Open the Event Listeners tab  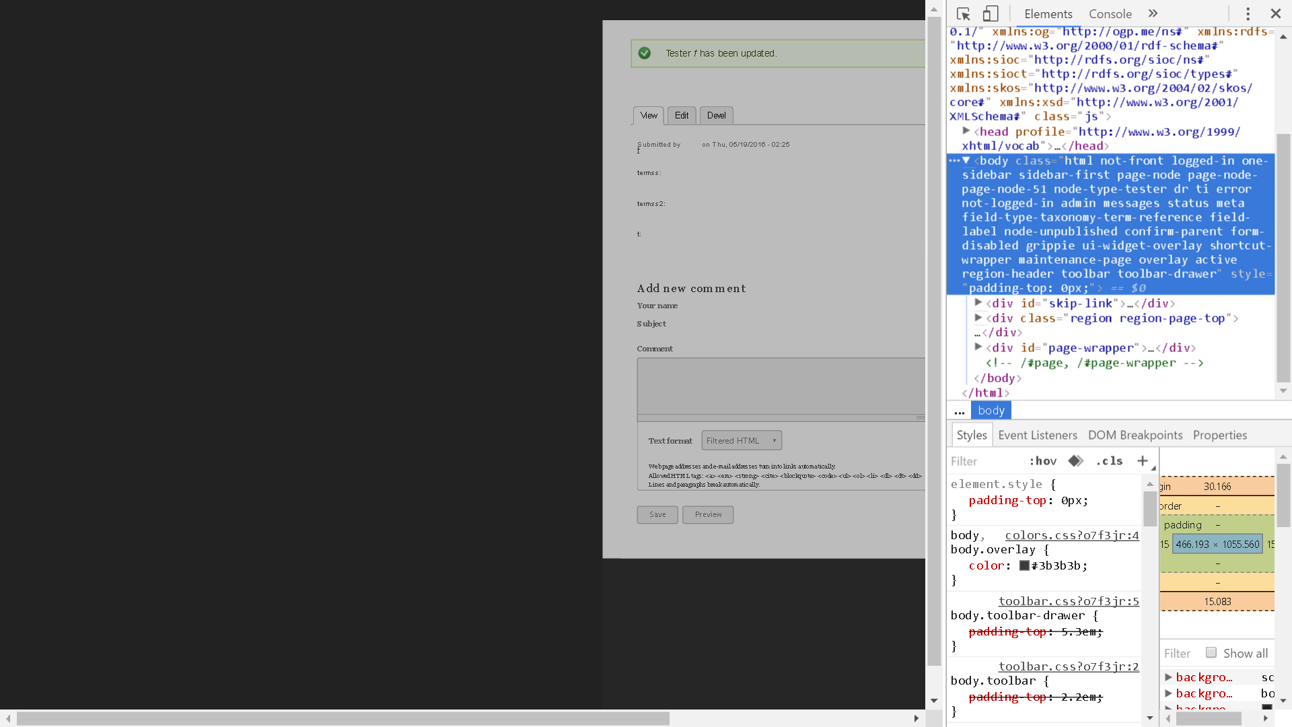pyautogui.click(x=1037, y=435)
